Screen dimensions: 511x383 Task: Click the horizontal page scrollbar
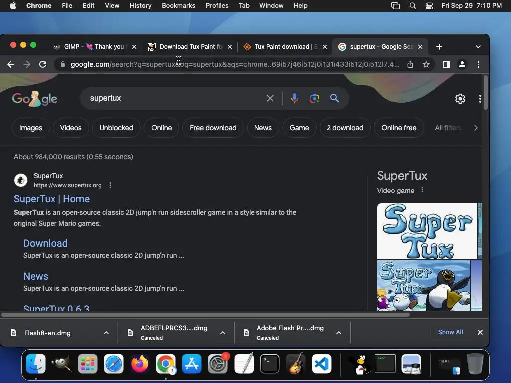(205, 315)
